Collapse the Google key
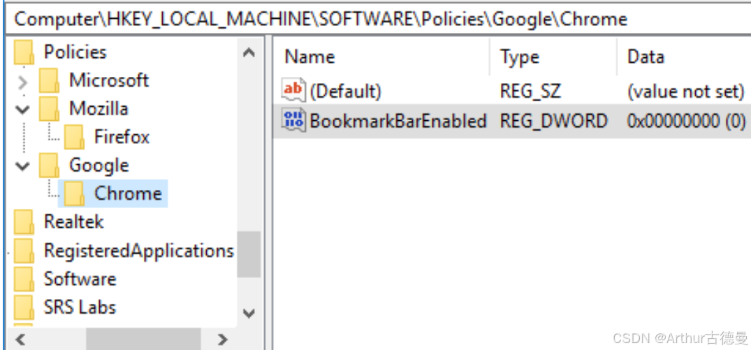Image resolution: width=751 pixels, height=350 pixels. tap(22, 166)
